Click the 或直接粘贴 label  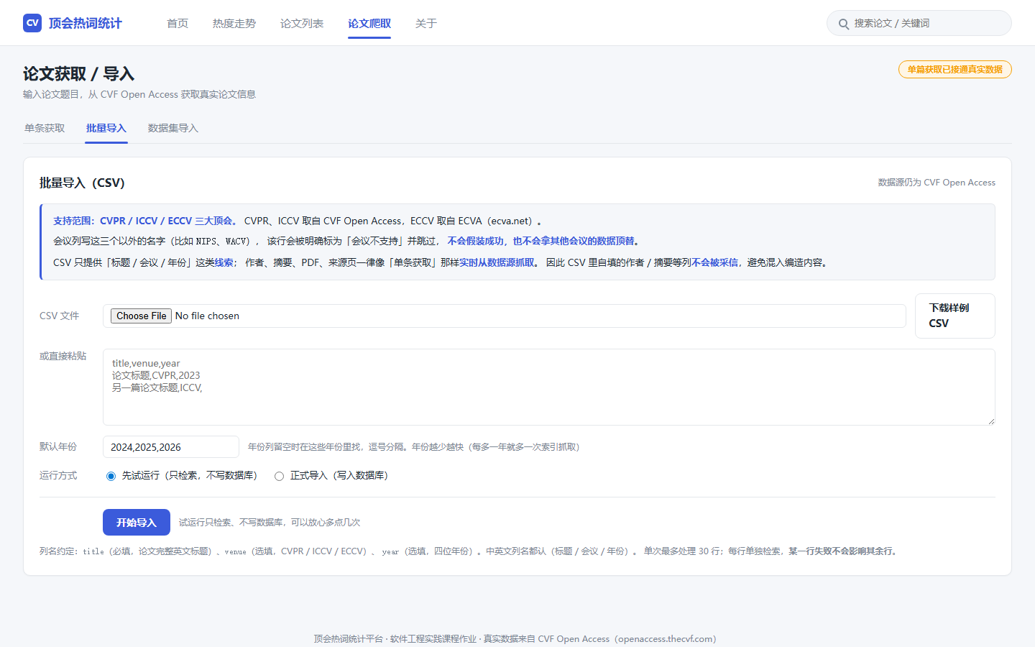pos(63,356)
